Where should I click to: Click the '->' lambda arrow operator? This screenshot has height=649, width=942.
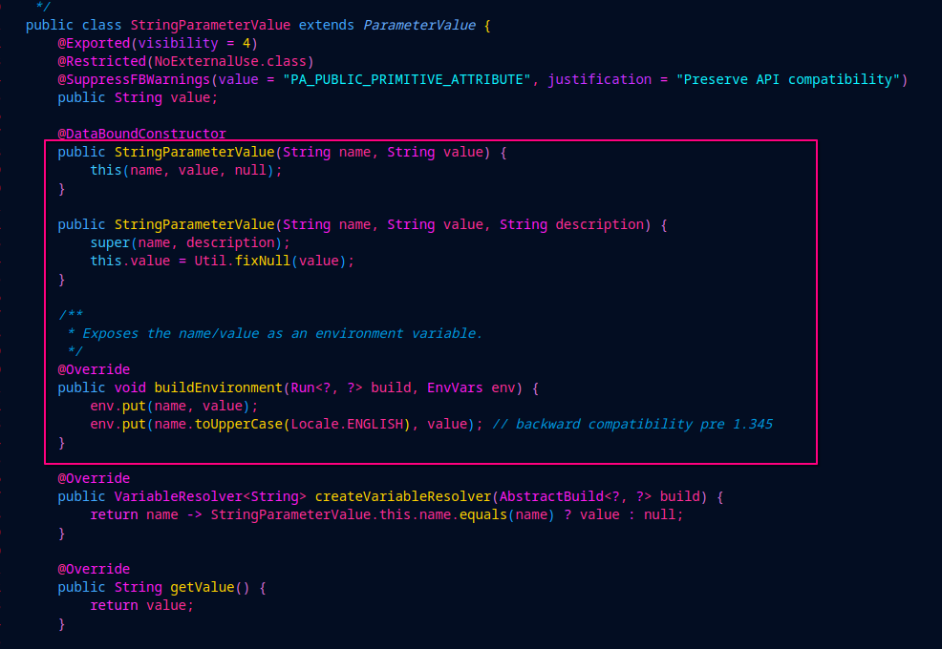[194, 514]
